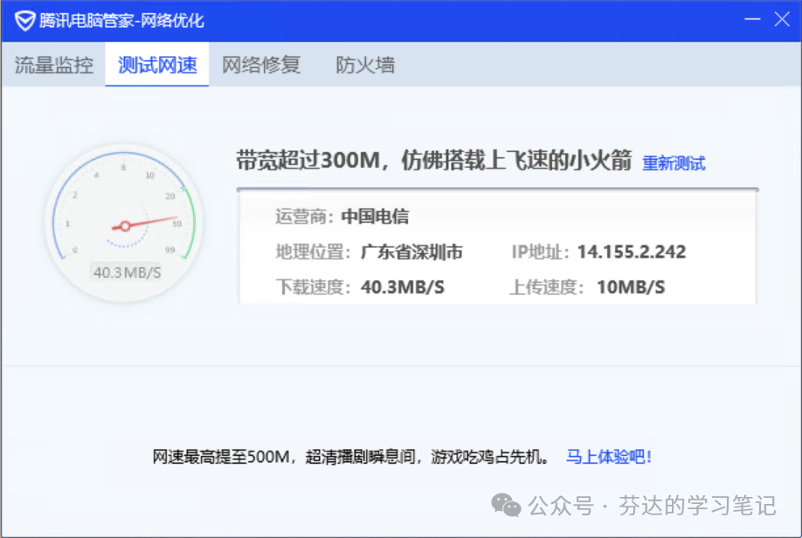Click the speedometer gauge dial
802x538 pixels.
(x=124, y=223)
